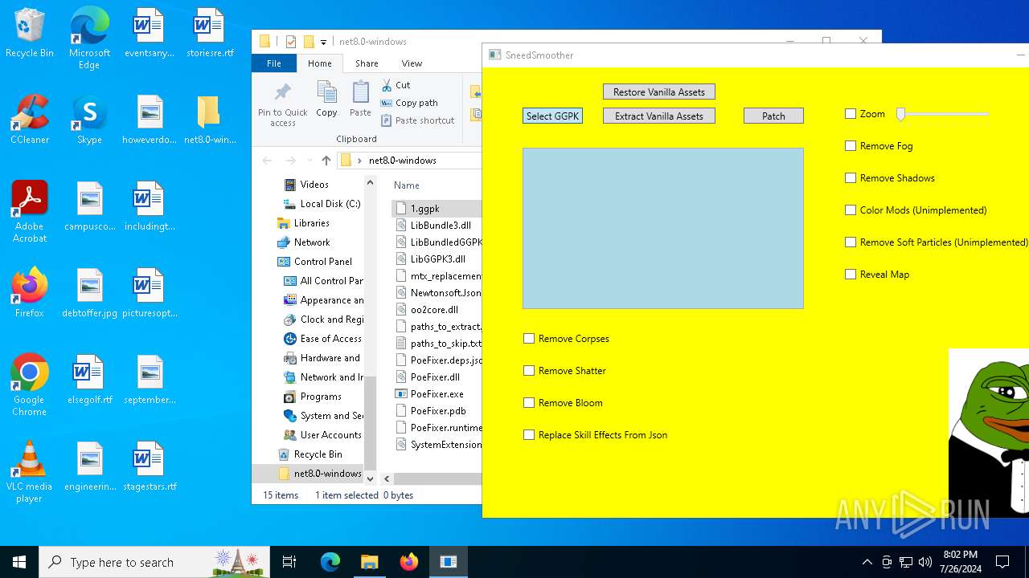Open the Recycle Bin desktop icon
The width and height of the screenshot is (1029, 578).
click(x=30, y=34)
